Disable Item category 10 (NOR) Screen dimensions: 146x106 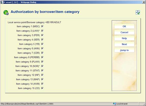click(x=42, y=66)
